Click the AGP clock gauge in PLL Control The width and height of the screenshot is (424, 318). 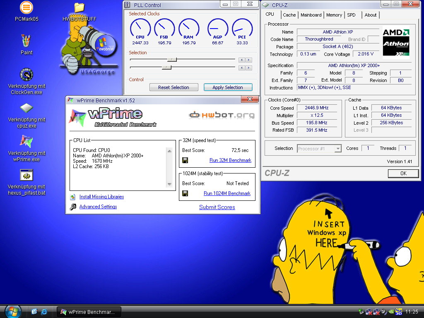point(218,29)
